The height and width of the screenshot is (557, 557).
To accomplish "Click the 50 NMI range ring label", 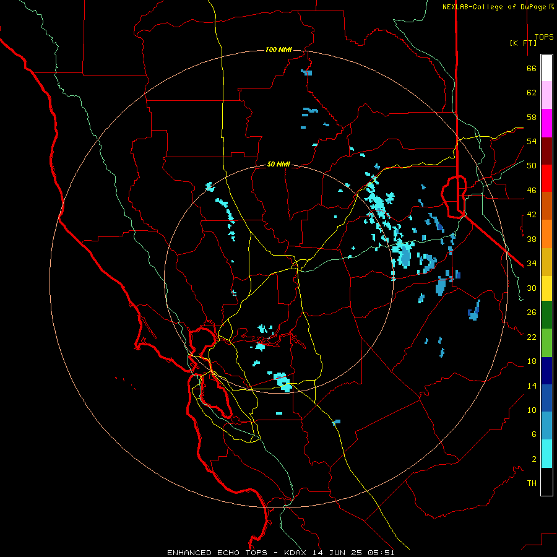I will [278, 164].
